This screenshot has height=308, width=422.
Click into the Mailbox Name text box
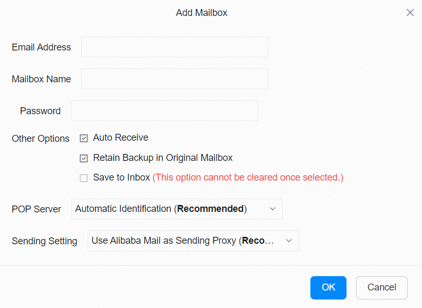(x=174, y=79)
